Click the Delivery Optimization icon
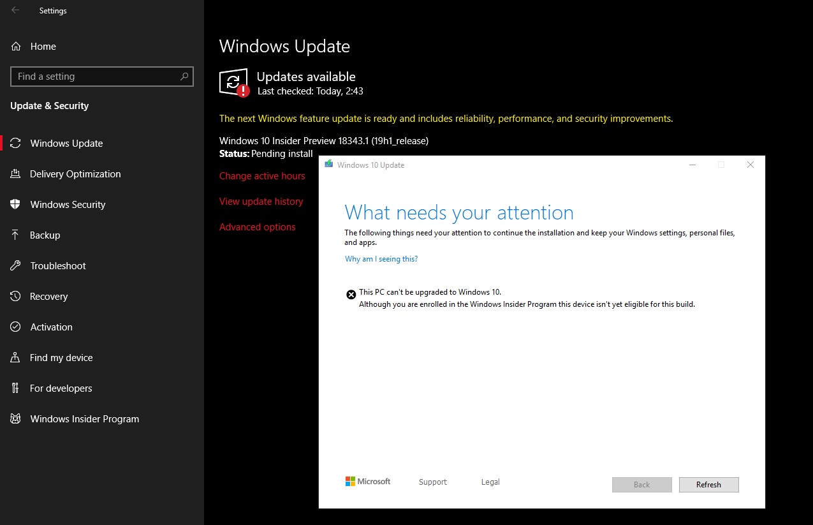813x525 pixels. 16,174
